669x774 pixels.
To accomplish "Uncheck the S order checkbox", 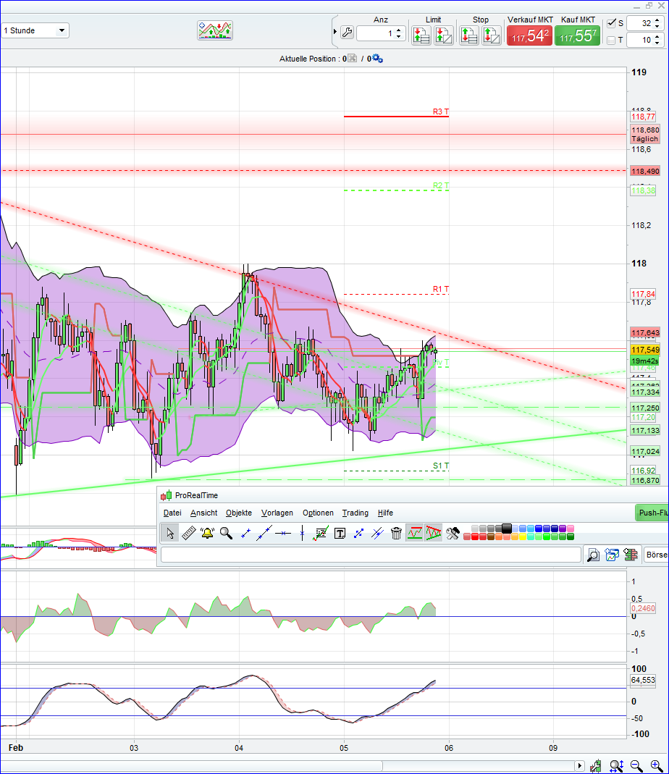I will 612,22.
